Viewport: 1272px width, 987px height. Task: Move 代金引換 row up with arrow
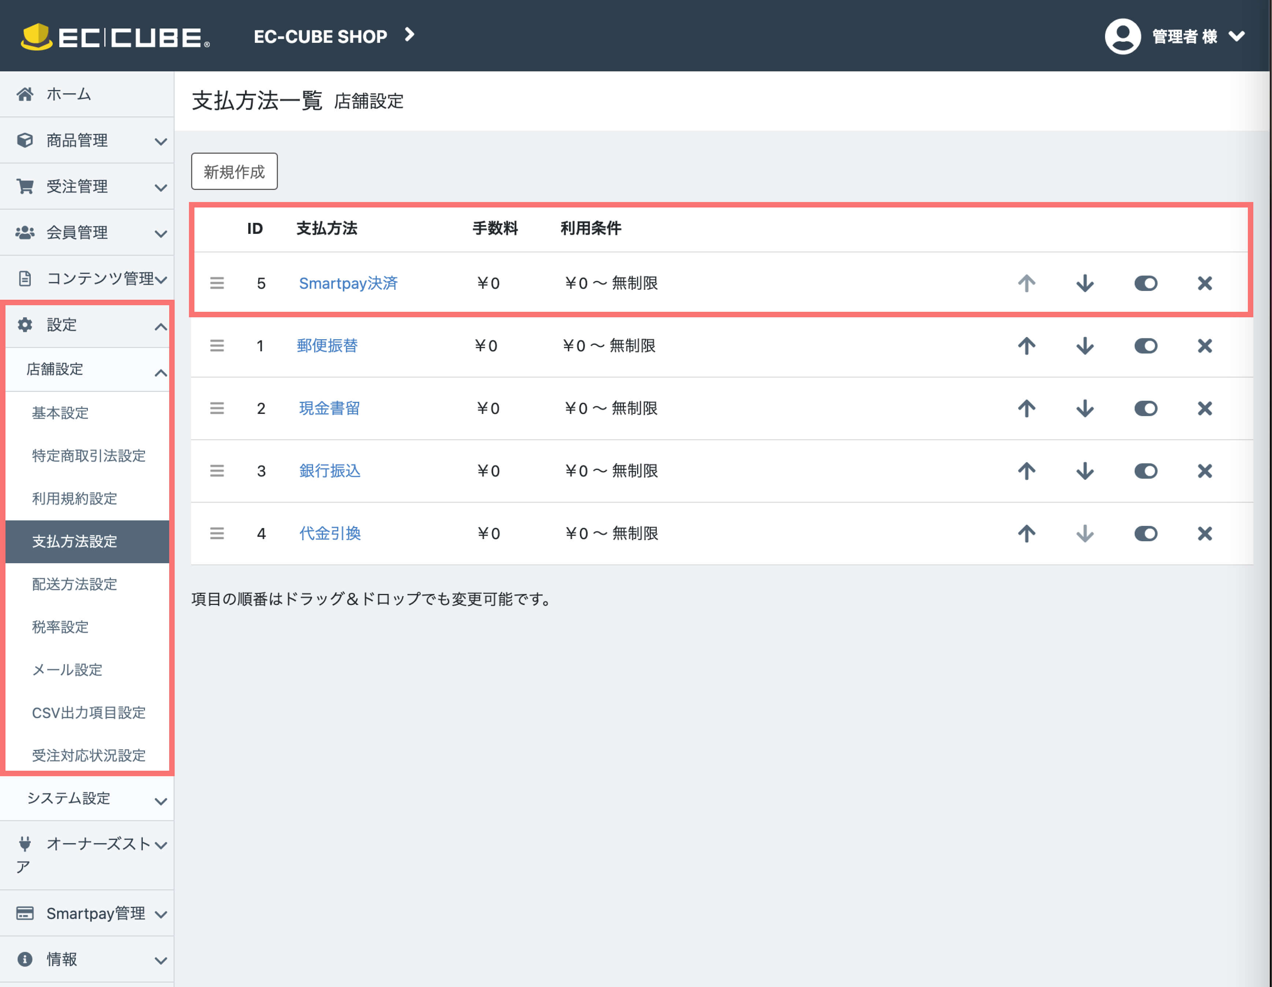[x=1026, y=534]
